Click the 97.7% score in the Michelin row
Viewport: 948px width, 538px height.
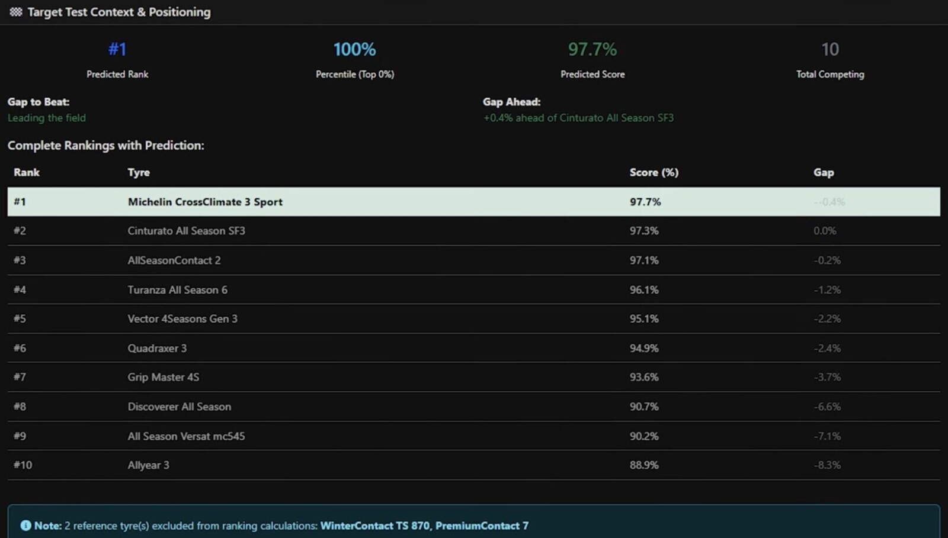[x=645, y=202]
